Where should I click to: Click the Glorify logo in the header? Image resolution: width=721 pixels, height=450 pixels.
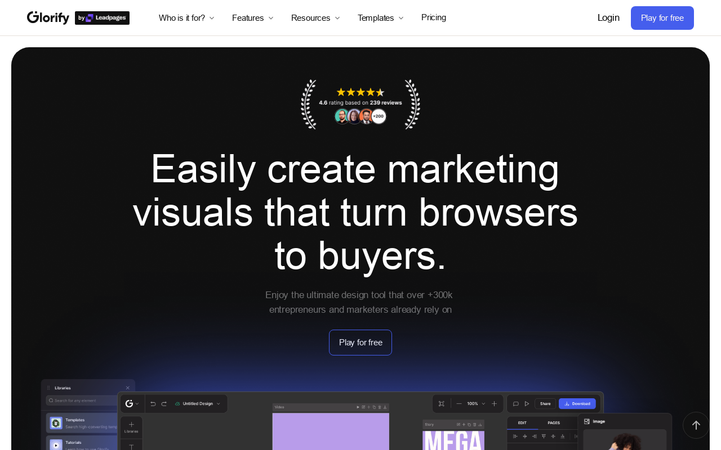pos(48,18)
